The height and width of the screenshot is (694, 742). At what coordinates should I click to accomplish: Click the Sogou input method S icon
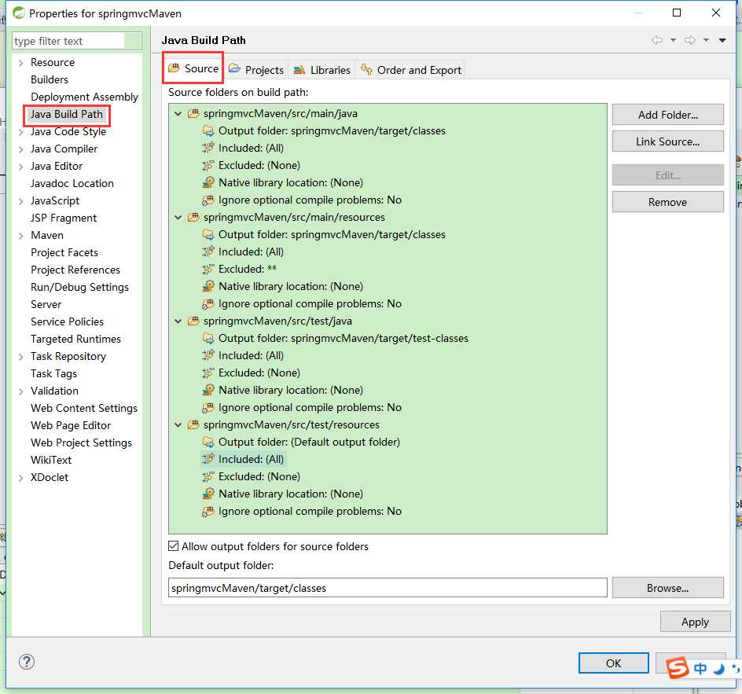678,667
